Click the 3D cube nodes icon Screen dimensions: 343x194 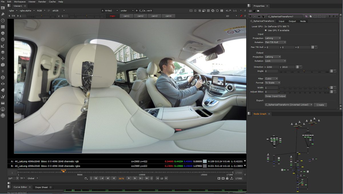coord(3,65)
